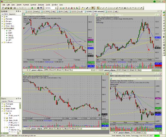Click the Save all toolbar icon
This screenshot has width=166, height=137.
click(x=11, y=8)
